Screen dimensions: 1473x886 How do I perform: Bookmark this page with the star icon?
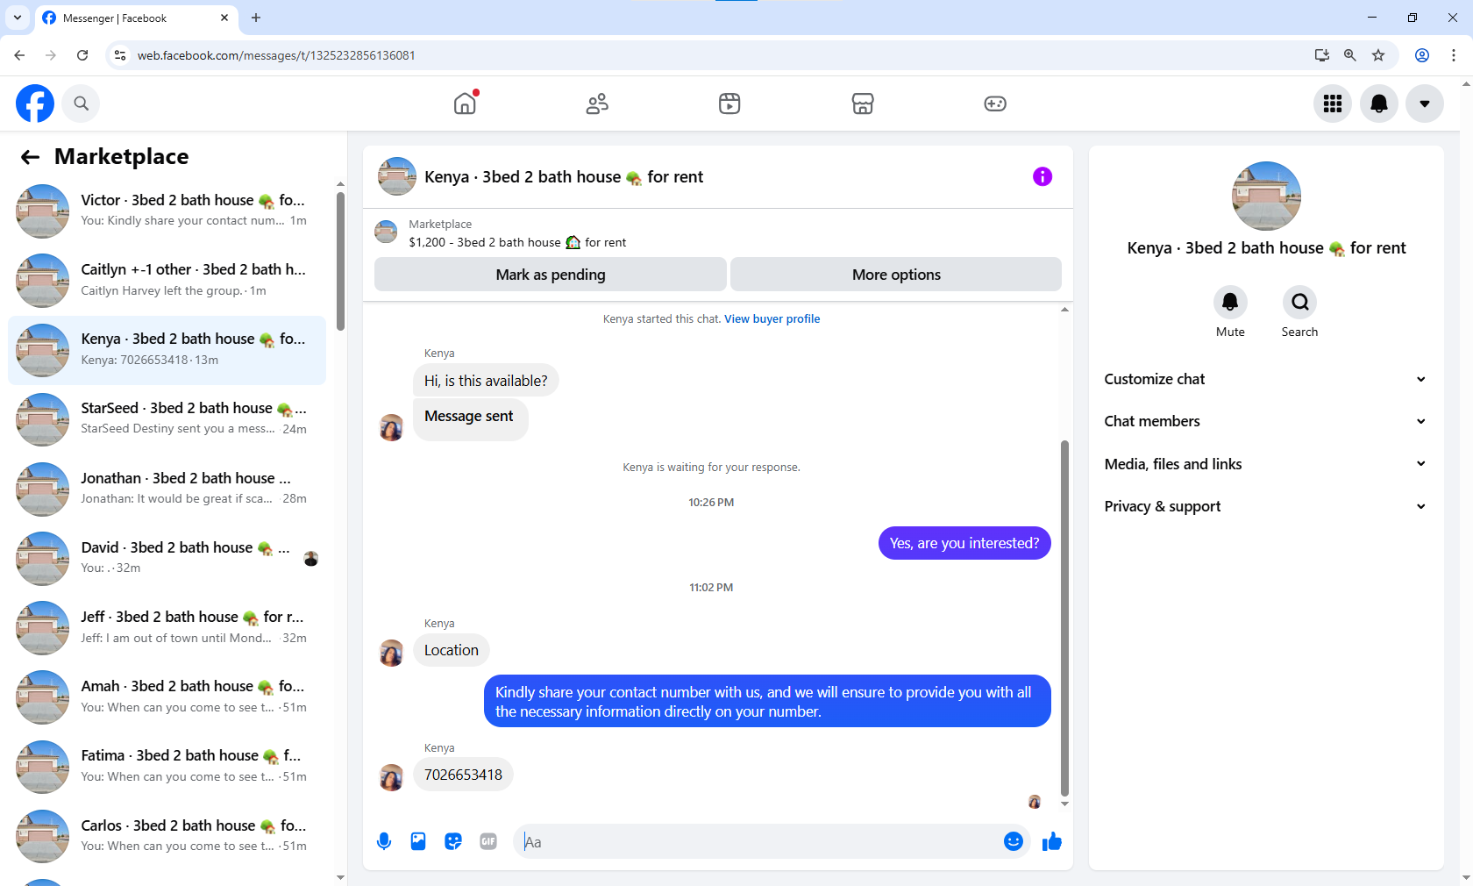point(1378,55)
